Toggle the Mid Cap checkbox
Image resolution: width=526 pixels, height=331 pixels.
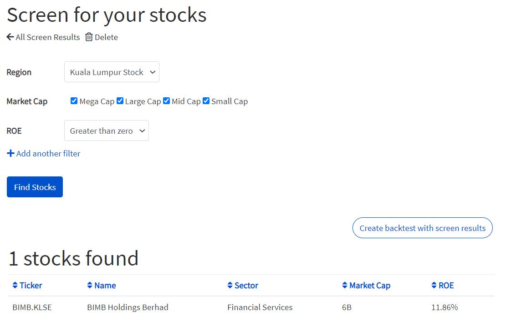166,101
